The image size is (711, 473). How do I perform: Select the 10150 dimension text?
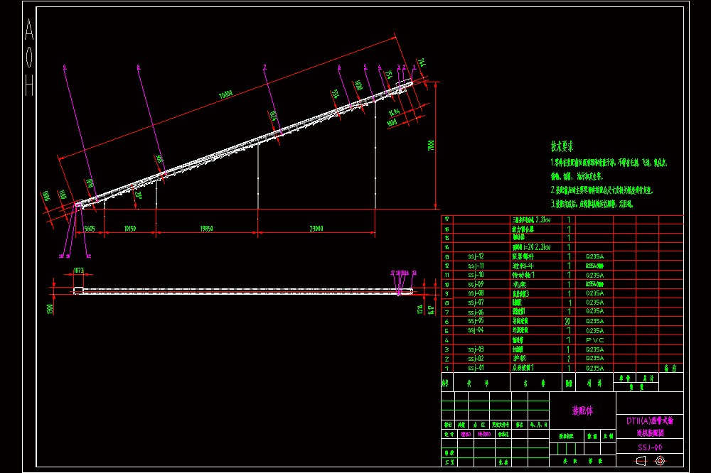[x=130, y=229]
